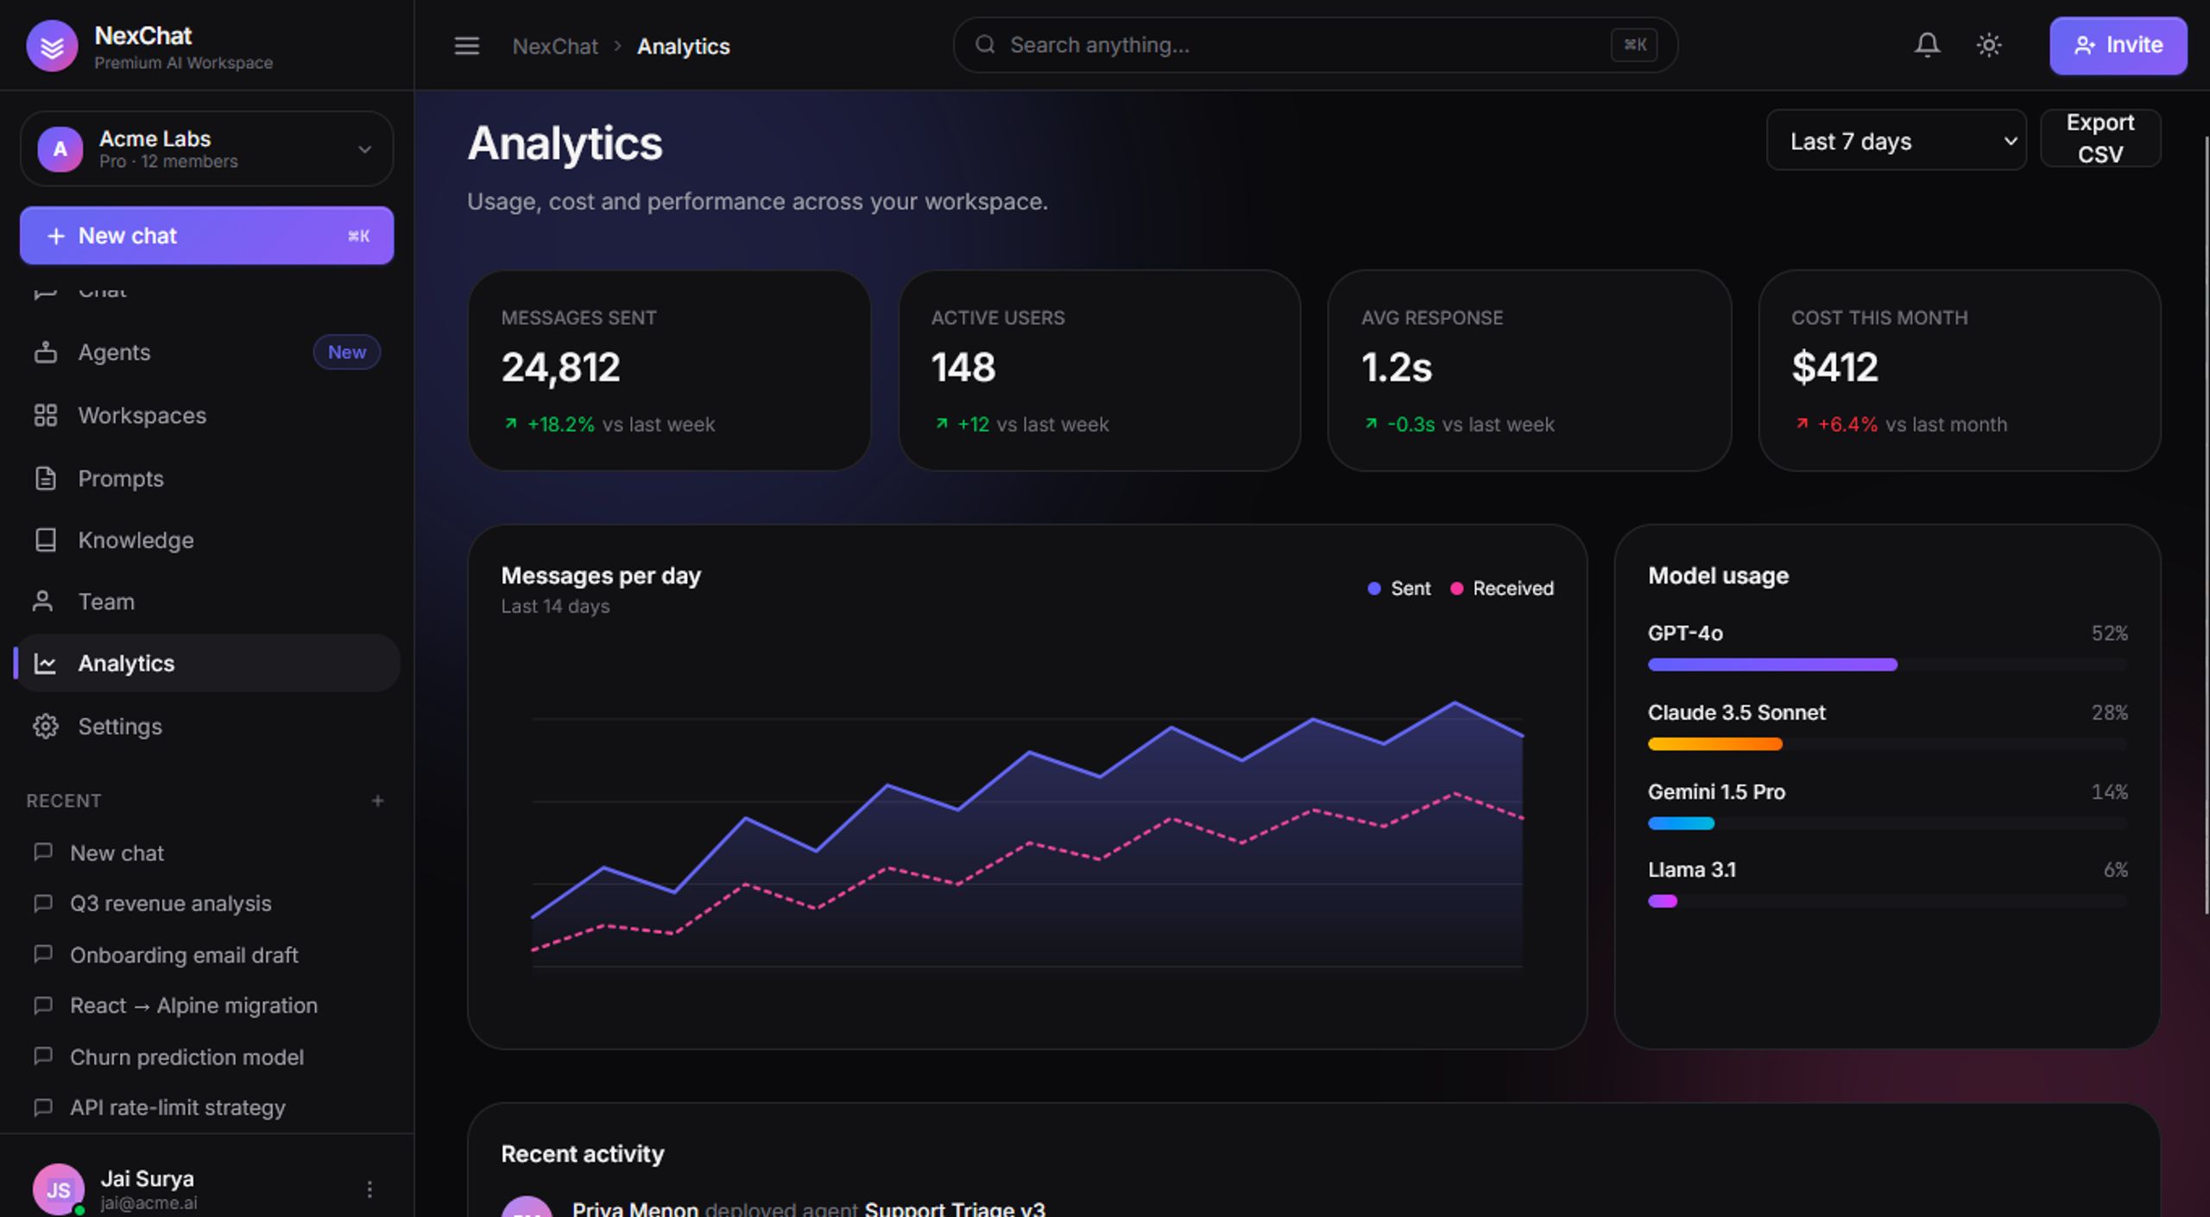Click the chat icon beside 'React → Alpine migration'
Viewport: 2210px width, 1217px height.
(x=43, y=1005)
